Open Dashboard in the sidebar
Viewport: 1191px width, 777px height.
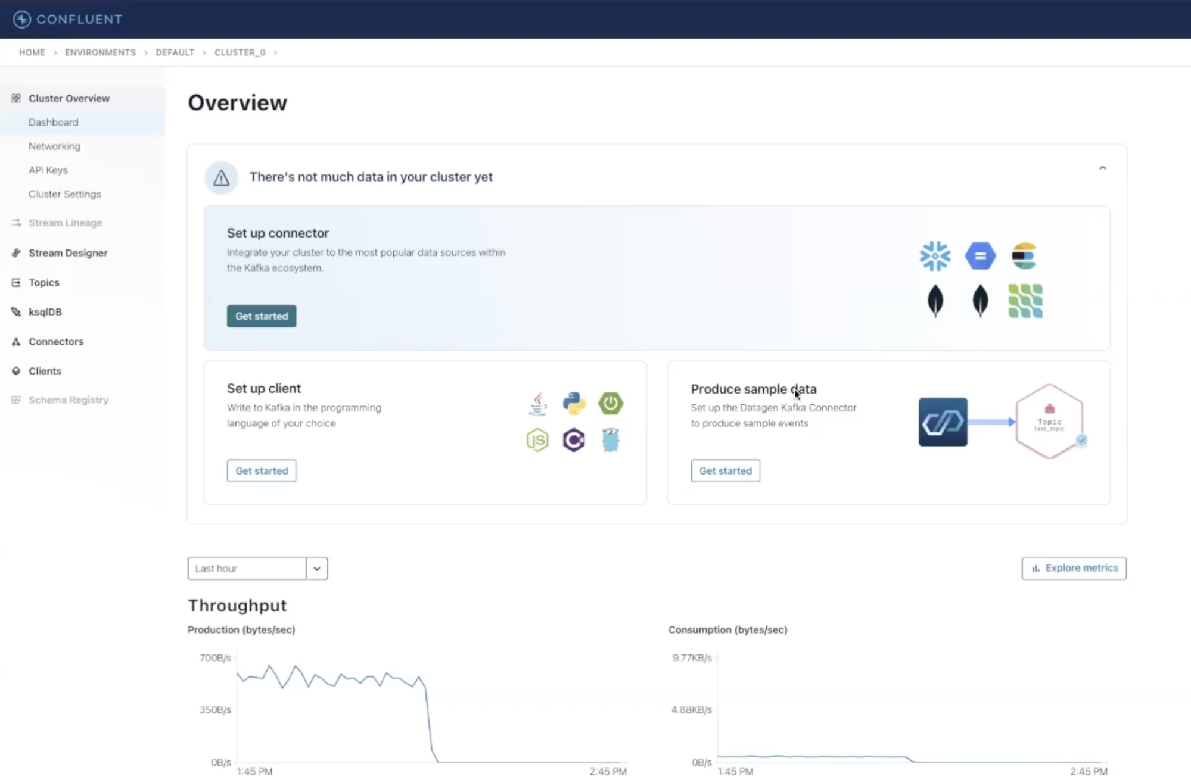pos(54,122)
